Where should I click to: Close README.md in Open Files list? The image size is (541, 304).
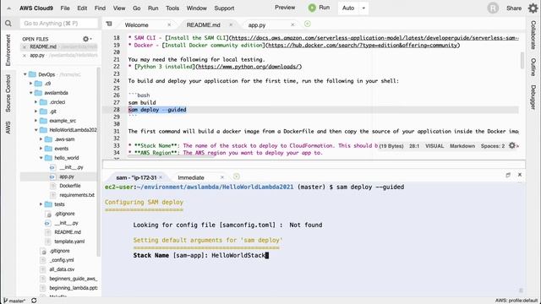click(25, 47)
